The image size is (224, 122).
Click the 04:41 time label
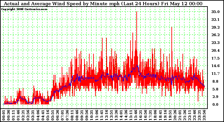[x=43, y=115]
